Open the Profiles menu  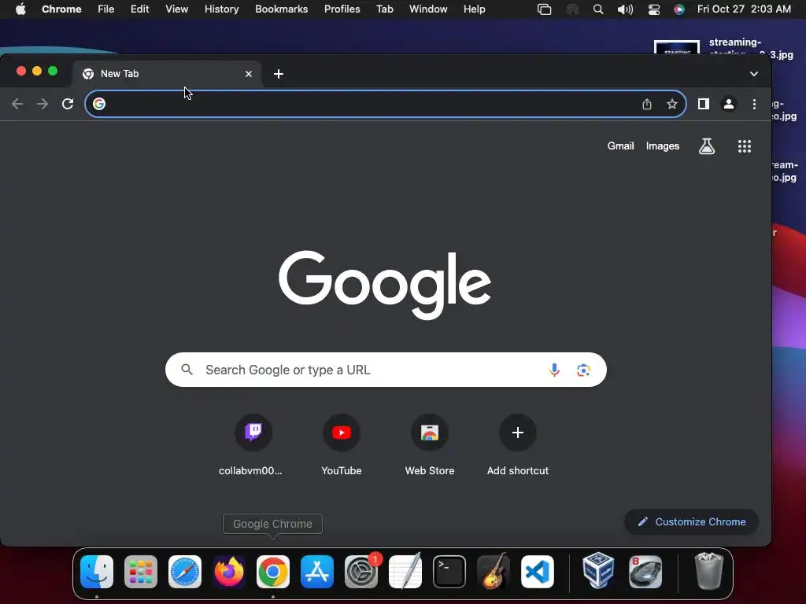(342, 9)
